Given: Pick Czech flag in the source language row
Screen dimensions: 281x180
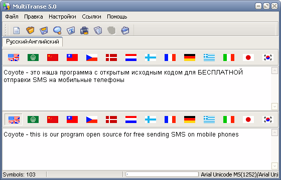Looking at the screenshot, I should (x=92, y=57).
